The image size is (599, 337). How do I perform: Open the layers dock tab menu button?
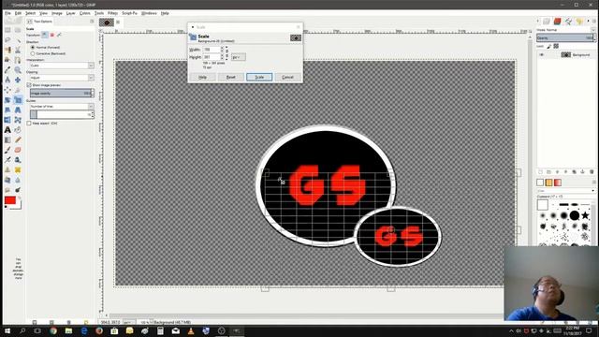(593, 21)
